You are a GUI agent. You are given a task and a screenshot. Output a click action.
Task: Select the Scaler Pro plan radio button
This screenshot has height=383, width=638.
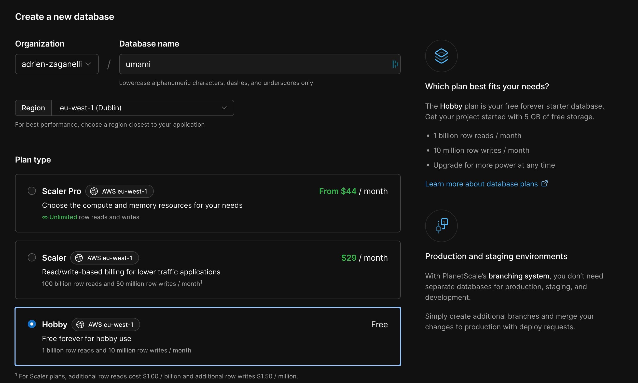click(32, 191)
